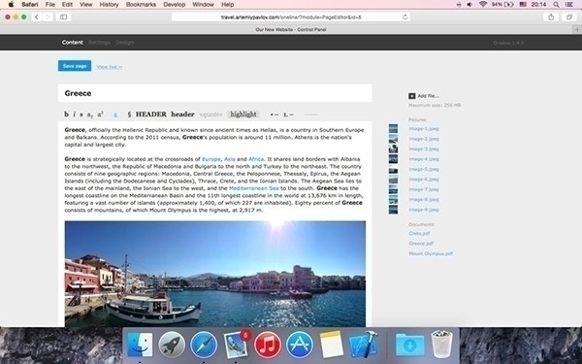Viewport: 582px width, 364px height.
Task: Apply the «quote» style
Action: (210, 115)
